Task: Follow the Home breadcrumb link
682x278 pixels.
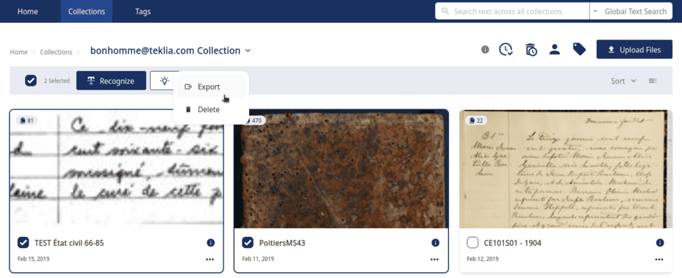Action: [18, 52]
